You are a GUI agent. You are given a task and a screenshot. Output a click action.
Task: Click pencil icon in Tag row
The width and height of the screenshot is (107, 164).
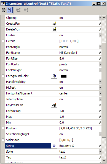[100, 157]
